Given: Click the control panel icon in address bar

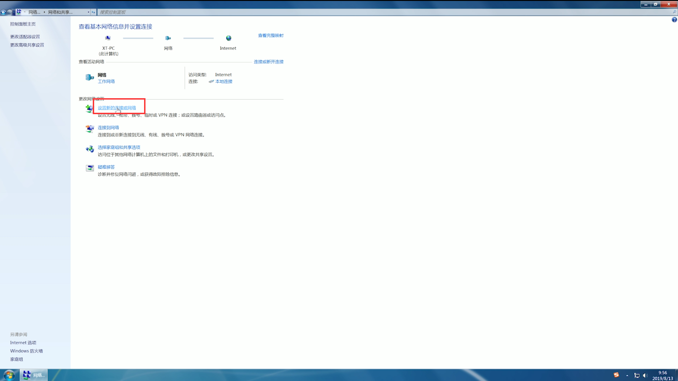Looking at the screenshot, I should click(x=19, y=12).
